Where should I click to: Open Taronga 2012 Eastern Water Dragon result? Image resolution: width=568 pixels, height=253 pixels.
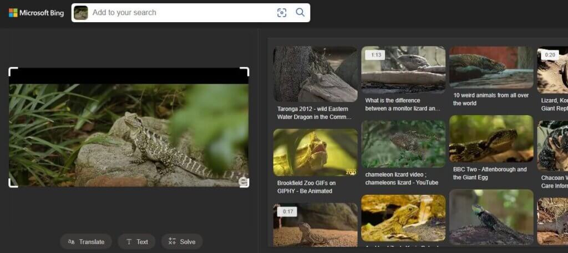315,74
